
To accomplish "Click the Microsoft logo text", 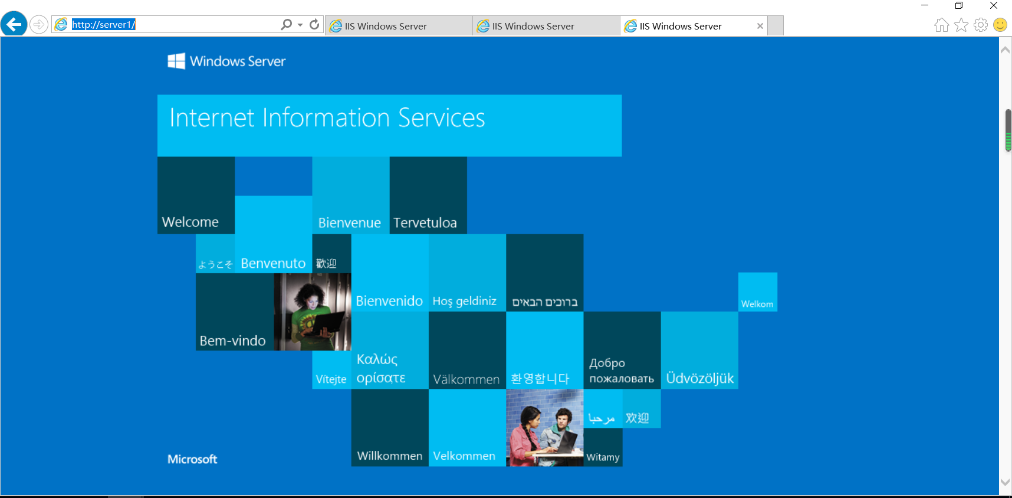I will 192,459.
